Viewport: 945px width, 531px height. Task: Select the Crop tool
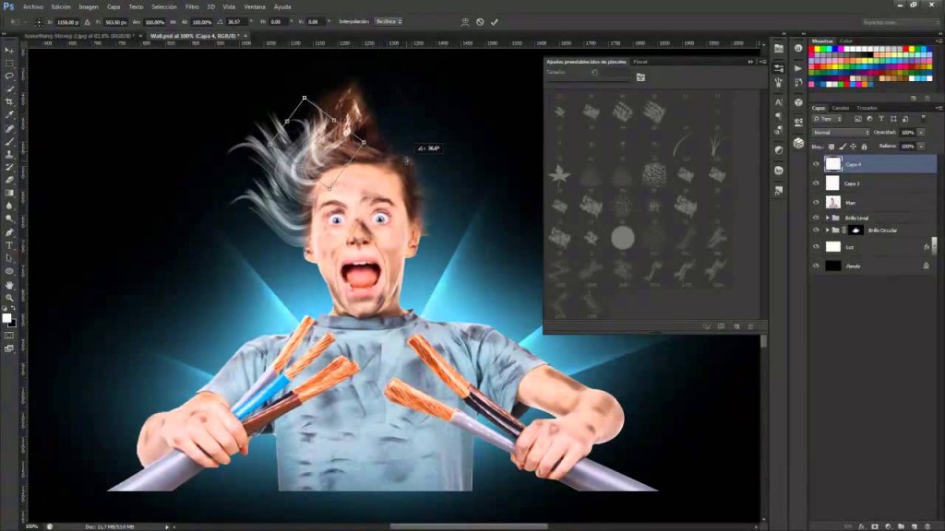(9, 101)
